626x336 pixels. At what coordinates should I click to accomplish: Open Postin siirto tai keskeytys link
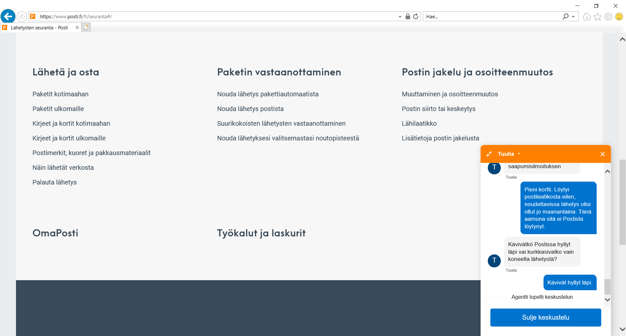439,109
